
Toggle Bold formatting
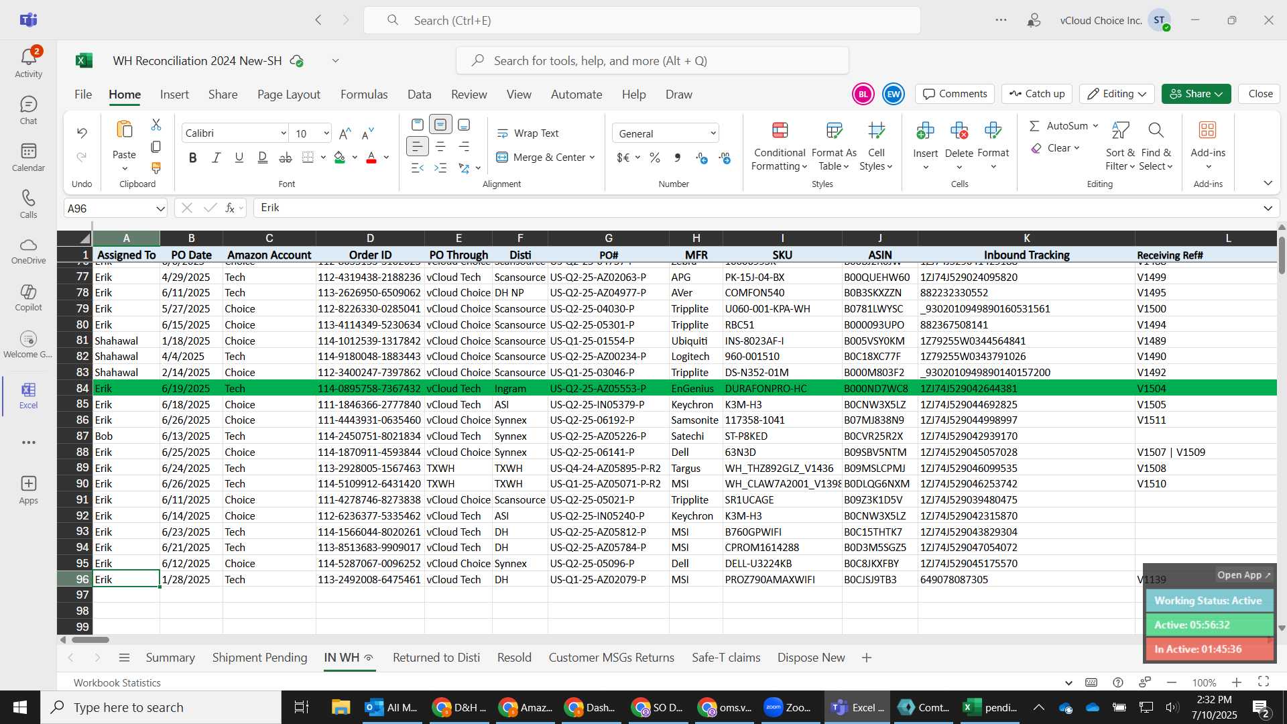click(193, 158)
